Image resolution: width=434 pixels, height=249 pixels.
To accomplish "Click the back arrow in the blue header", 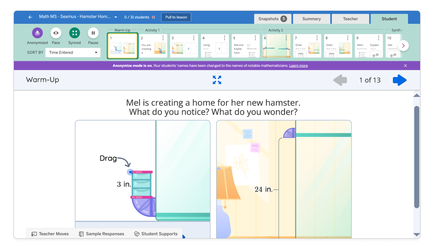I will 30,17.
